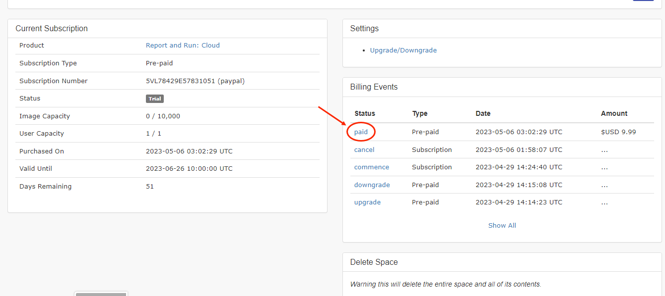The height and width of the screenshot is (296, 665).
Task: Click the Settings panel heading
Action: 364,29
